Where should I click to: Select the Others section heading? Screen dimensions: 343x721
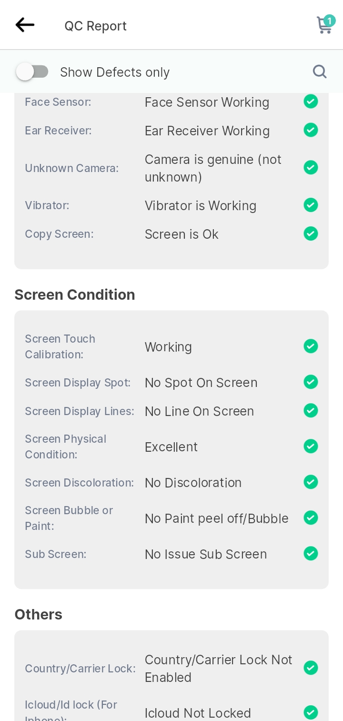(39, 614)
